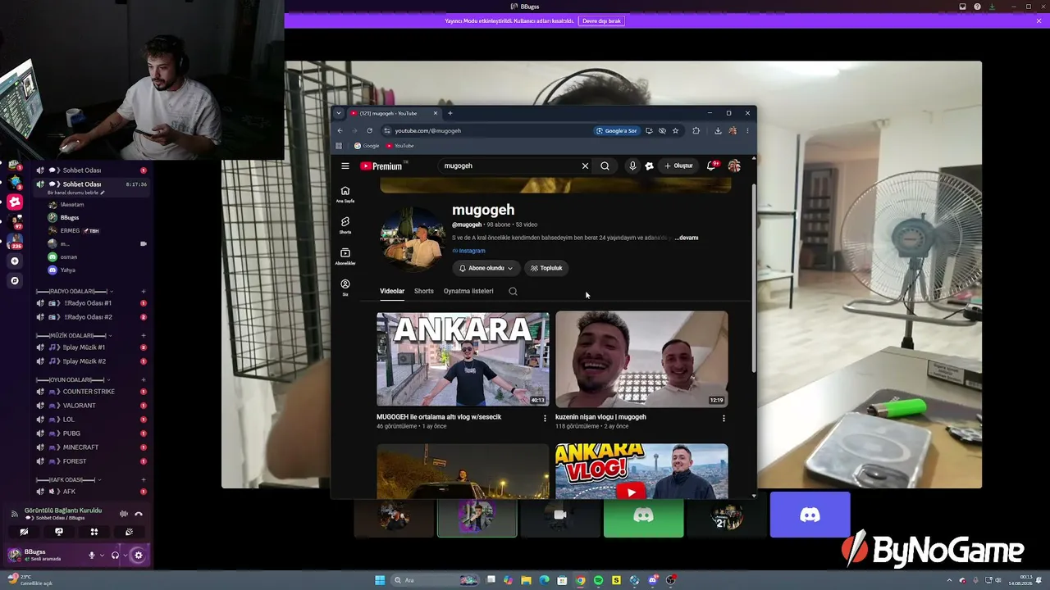This screenshot has height=590, width=1050.
Task: Reload the YouTube page in Chrome
Action: [x=369, y=130]
